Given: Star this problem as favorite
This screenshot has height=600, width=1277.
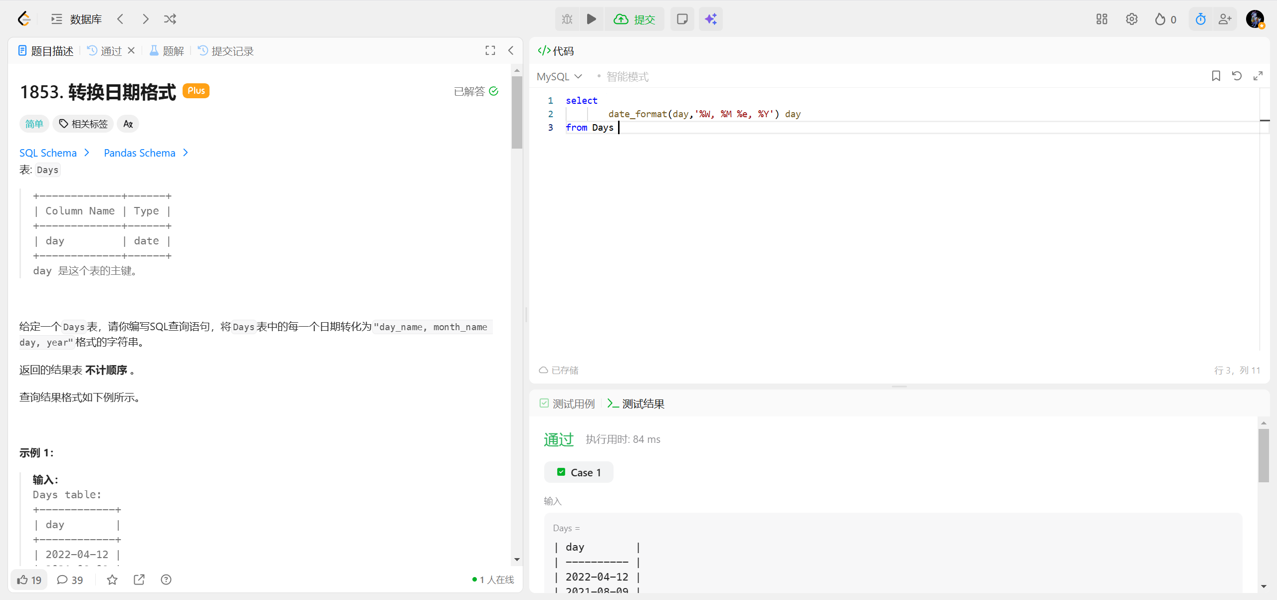Looking at the screenshot, I should tap(112, 580).
